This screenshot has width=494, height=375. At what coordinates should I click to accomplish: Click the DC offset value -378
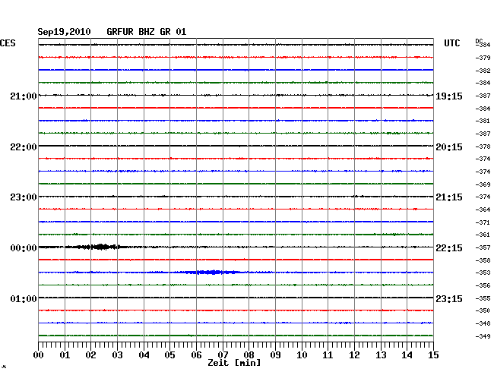483,147
